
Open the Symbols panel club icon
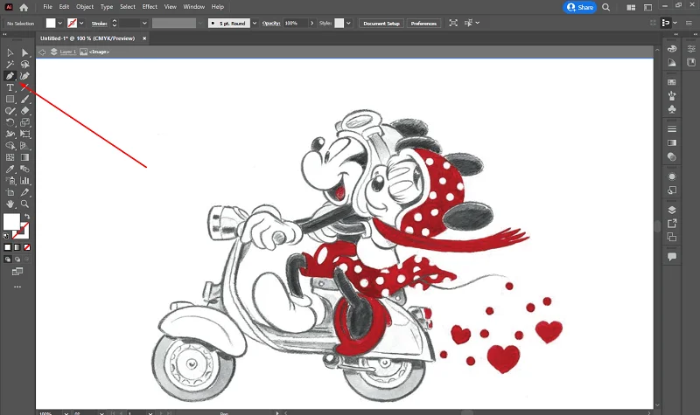(x=672, y=109)
